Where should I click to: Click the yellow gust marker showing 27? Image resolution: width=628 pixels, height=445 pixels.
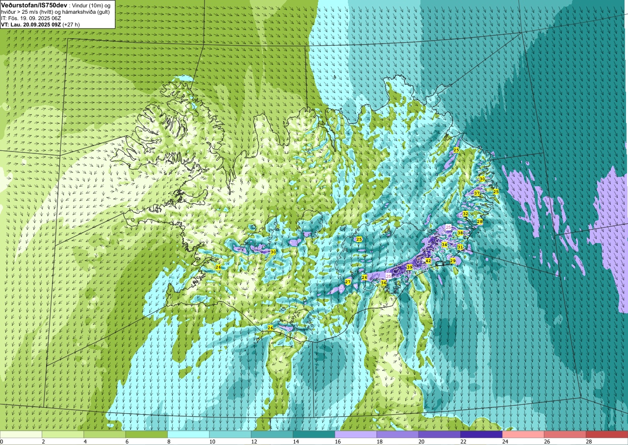(348, 282)
